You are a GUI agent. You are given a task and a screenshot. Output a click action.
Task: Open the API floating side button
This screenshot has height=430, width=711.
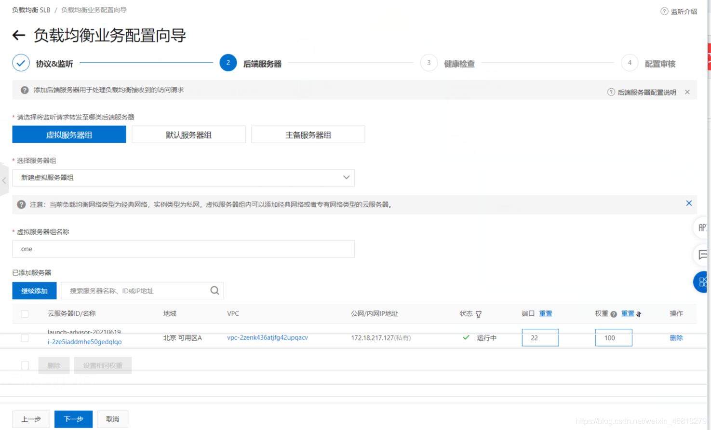702,227
